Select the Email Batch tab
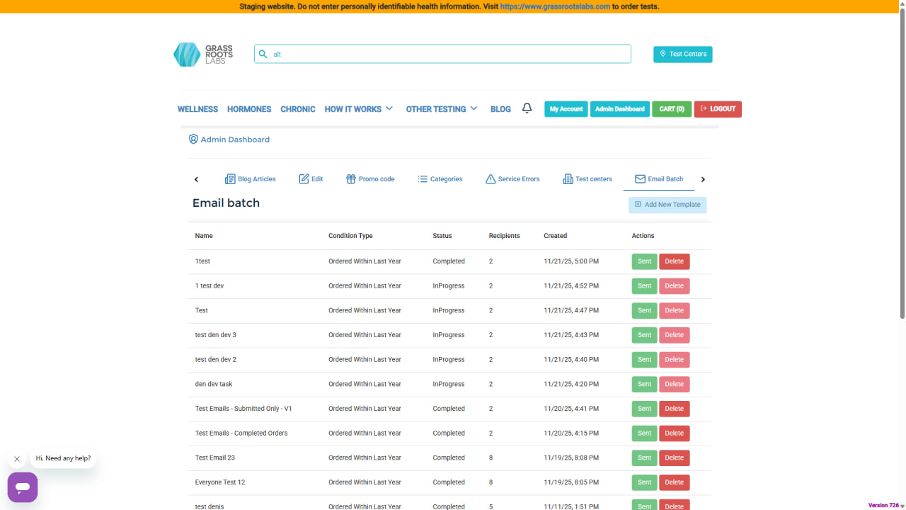The image size is (906, 510). 659,179
